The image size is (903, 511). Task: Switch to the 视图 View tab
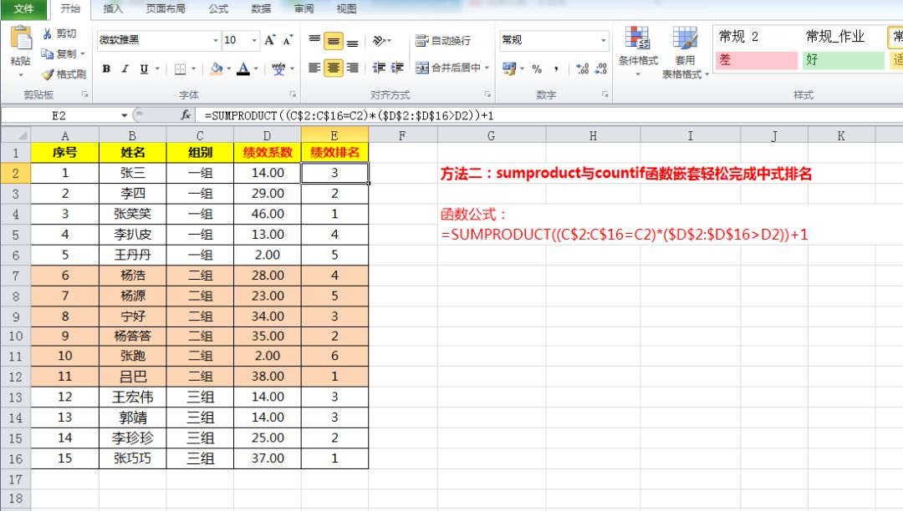[x=346, y=8]
